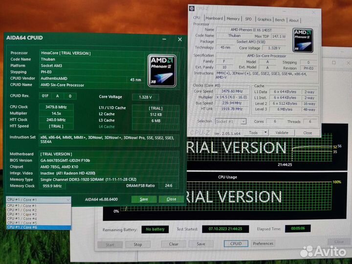This screenshot has height=264, width=352.
Task: Select CPU #1 / Core #2 in list
Action: click(x=39, y=210)
